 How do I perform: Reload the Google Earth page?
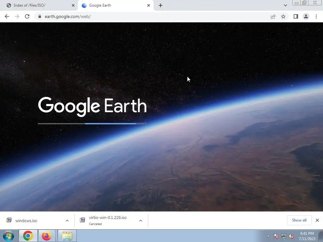pos(27,16)
